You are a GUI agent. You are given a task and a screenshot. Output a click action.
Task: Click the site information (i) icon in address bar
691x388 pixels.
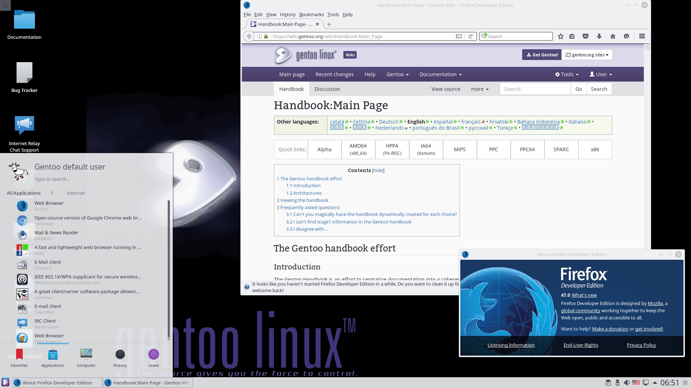pyautogui.click(x=259, y=36)
